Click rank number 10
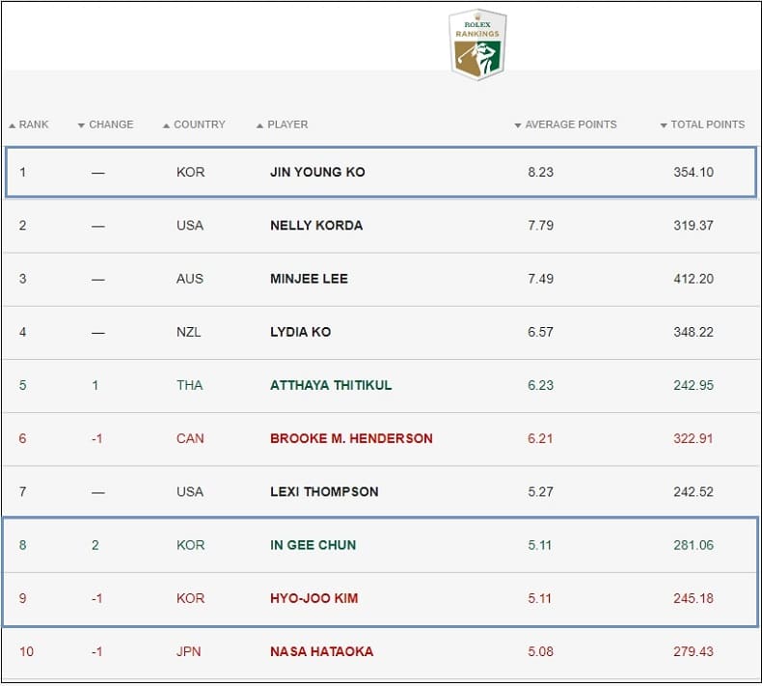 point(26,651)
